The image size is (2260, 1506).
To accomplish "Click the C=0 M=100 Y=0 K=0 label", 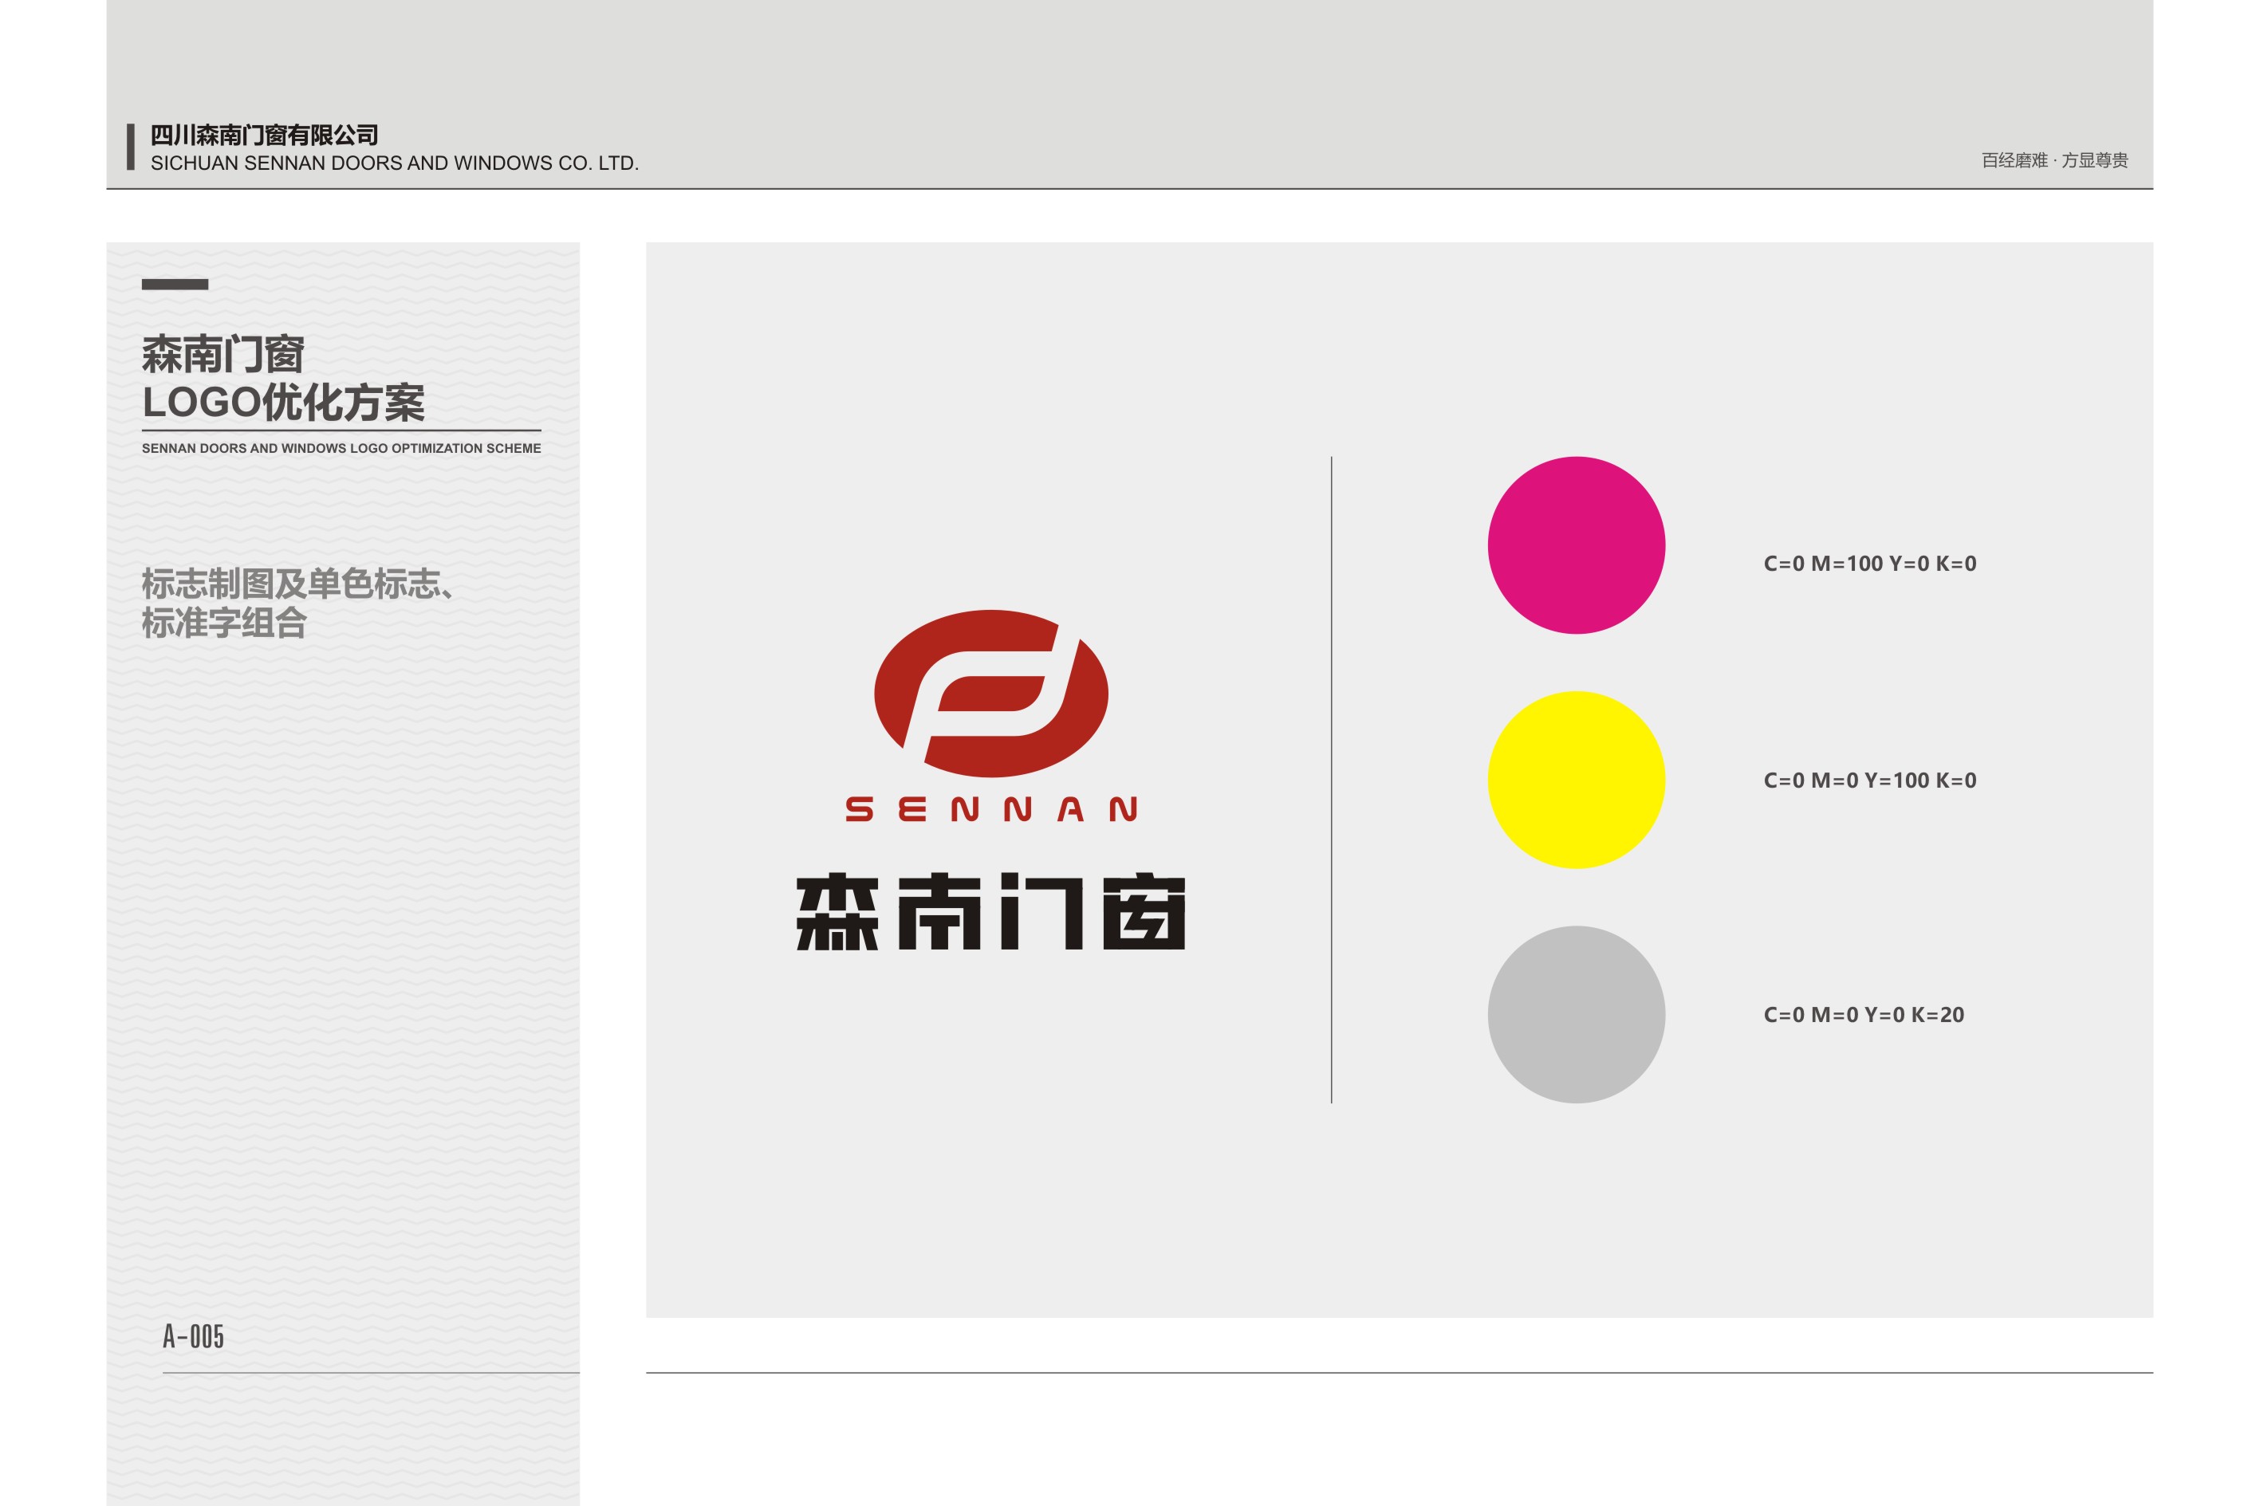I will pyautogui.click(x=1869, y=564).
